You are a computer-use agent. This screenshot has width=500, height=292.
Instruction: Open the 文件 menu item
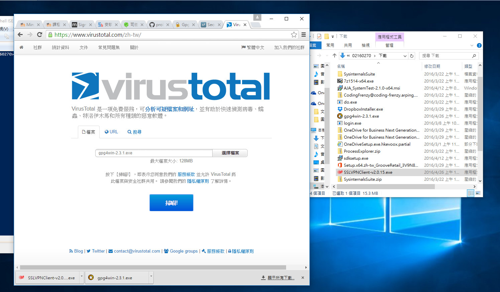point(84,47)
